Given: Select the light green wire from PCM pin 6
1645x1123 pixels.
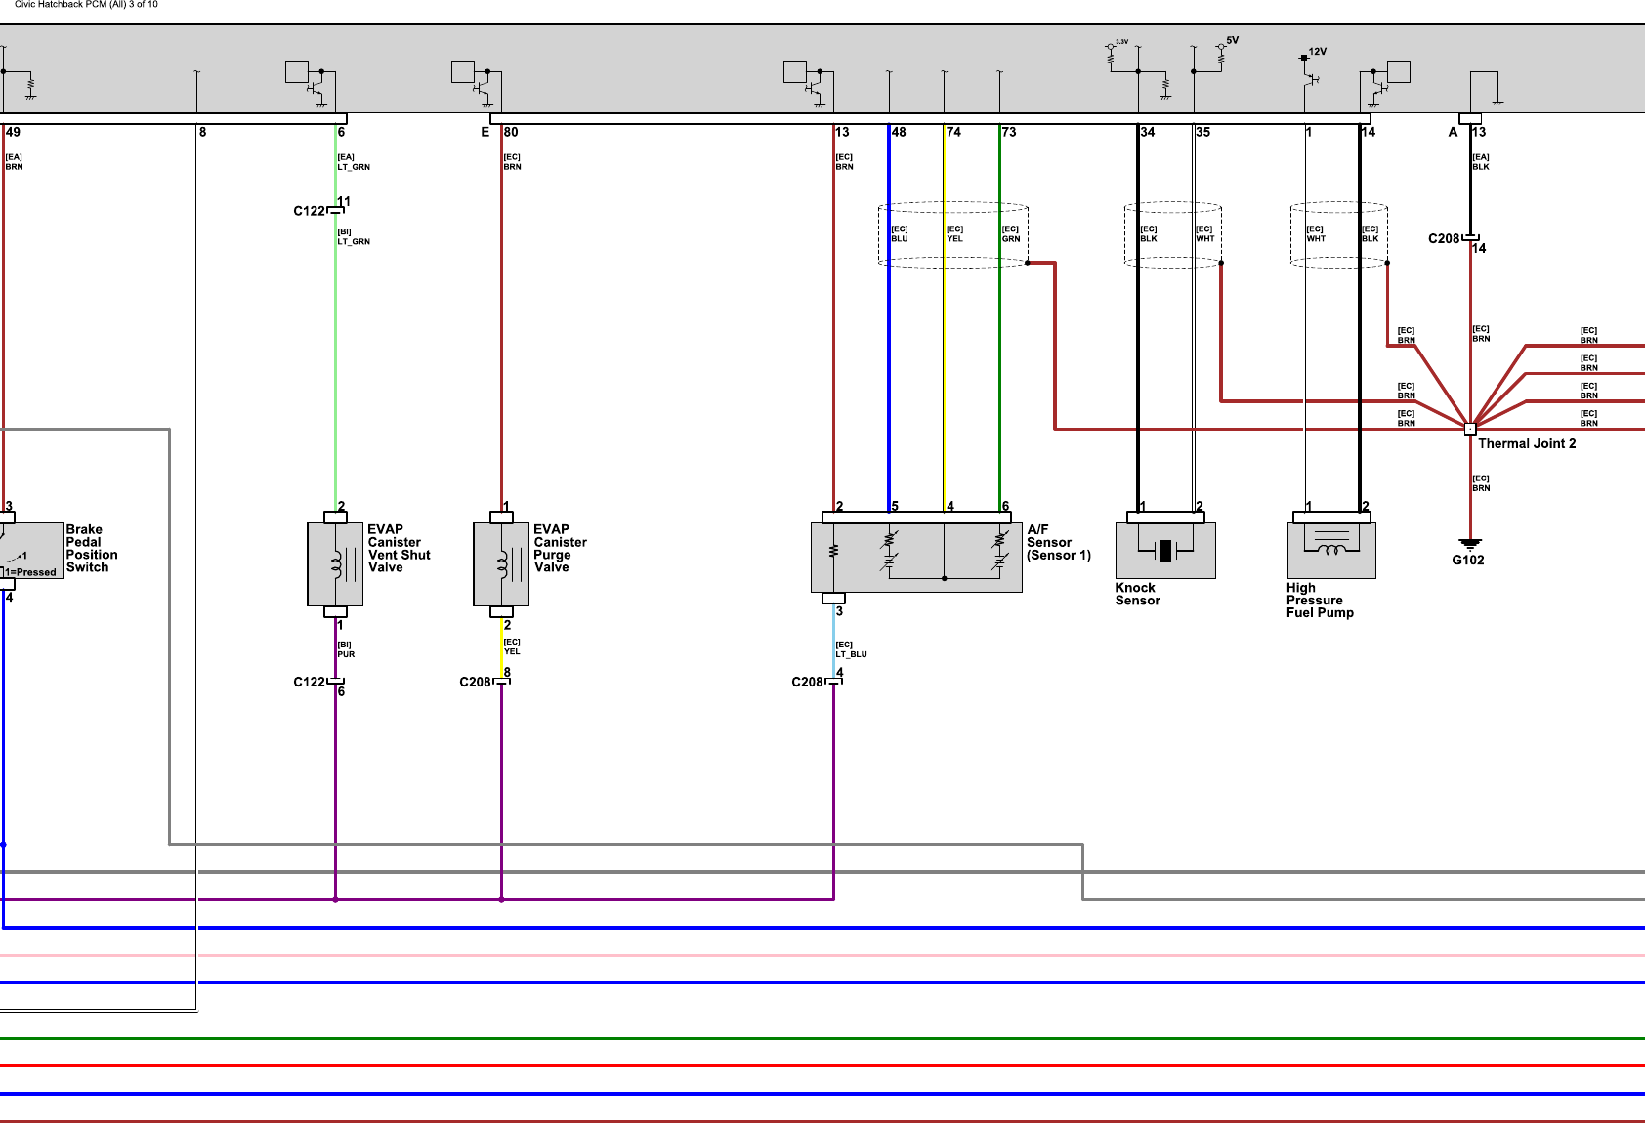Looking at the screenshot, I should pyautogui.click(x=336, y=371).
